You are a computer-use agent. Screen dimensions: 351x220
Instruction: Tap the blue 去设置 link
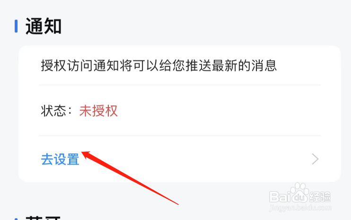click(x=60, y=159)
